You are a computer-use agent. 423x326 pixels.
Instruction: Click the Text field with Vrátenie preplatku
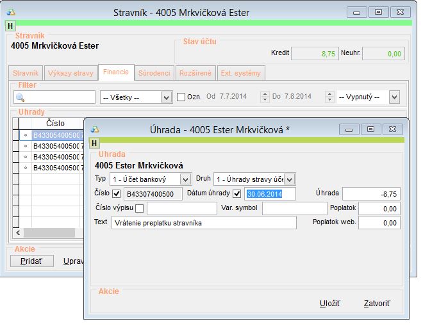click(203, 223)
